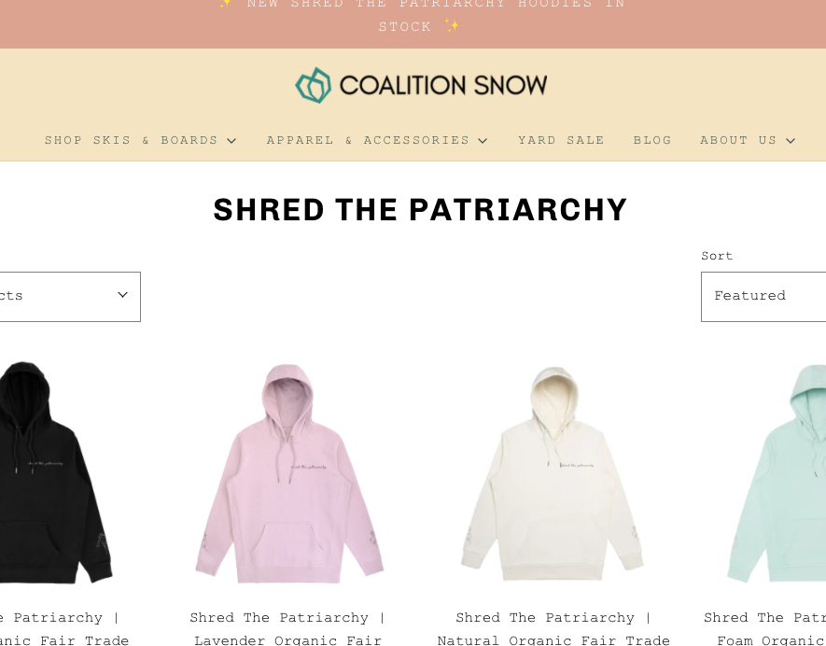Viewport: 826px width, 646px height.
Task: View the black hoodie product image
Action: [56, 472]
